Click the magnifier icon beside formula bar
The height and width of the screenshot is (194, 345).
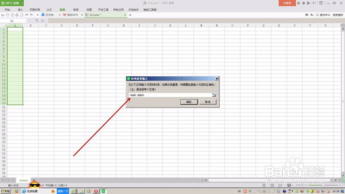(37, 21)
